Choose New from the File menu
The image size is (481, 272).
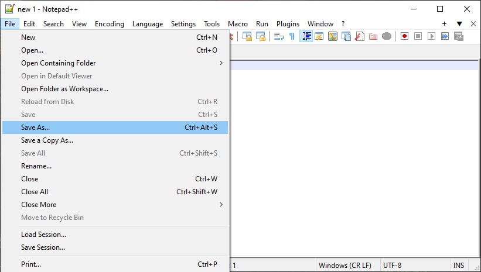(x=115, y=37)
